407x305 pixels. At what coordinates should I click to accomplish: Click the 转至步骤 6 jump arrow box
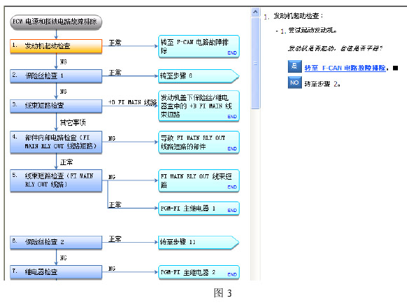198,76
